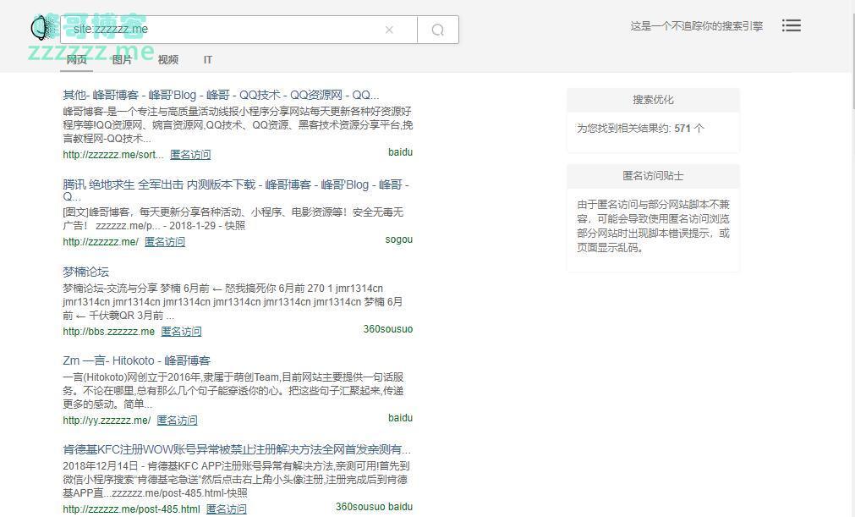
Task: Switch to the 图片 tab
Action: point(122,60)
